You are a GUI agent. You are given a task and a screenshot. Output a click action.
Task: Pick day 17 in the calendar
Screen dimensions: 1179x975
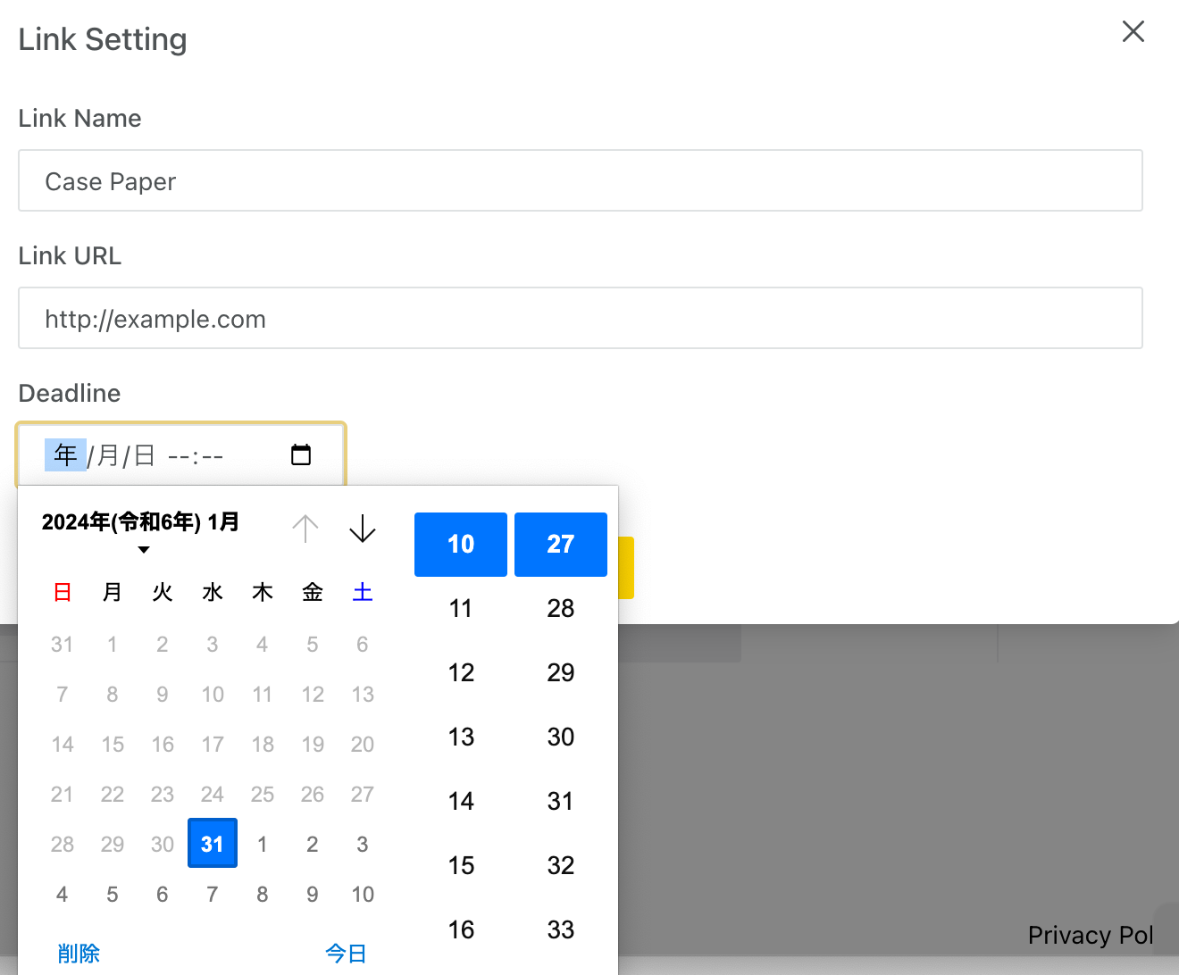[213, 744]
